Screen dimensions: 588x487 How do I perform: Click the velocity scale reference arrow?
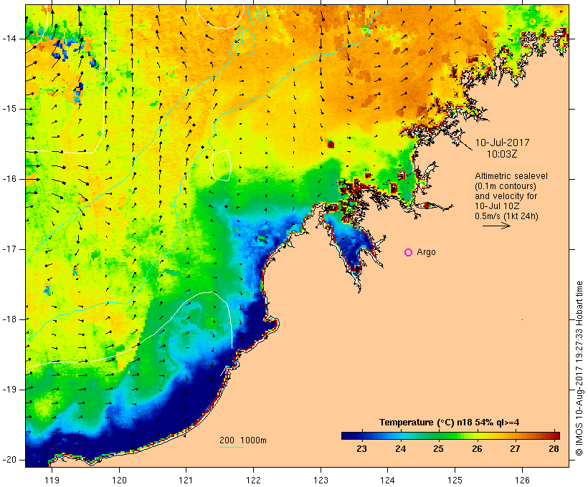pyautogui.click(x=496, y=226)
